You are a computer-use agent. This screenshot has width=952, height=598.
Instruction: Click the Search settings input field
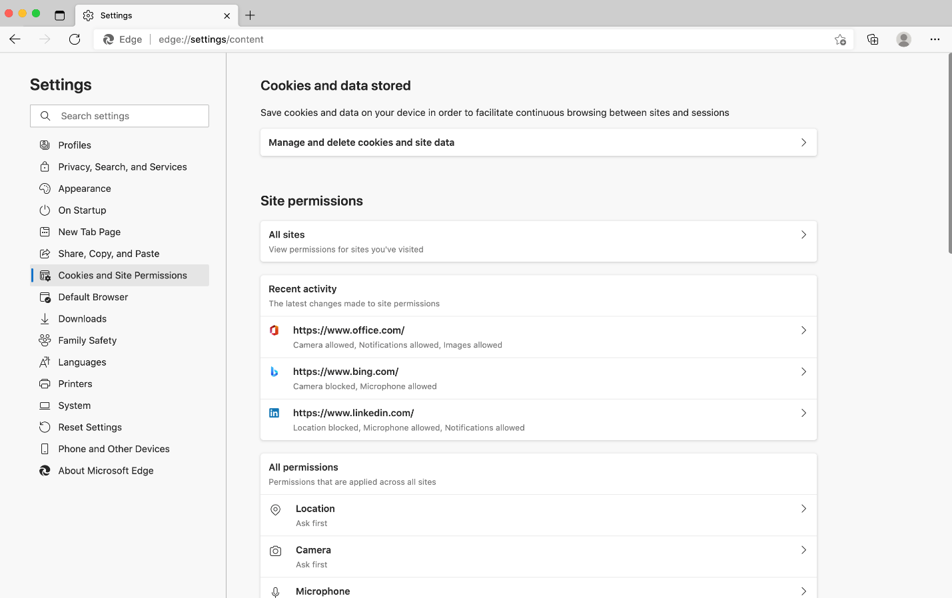[x=119, y=115]
